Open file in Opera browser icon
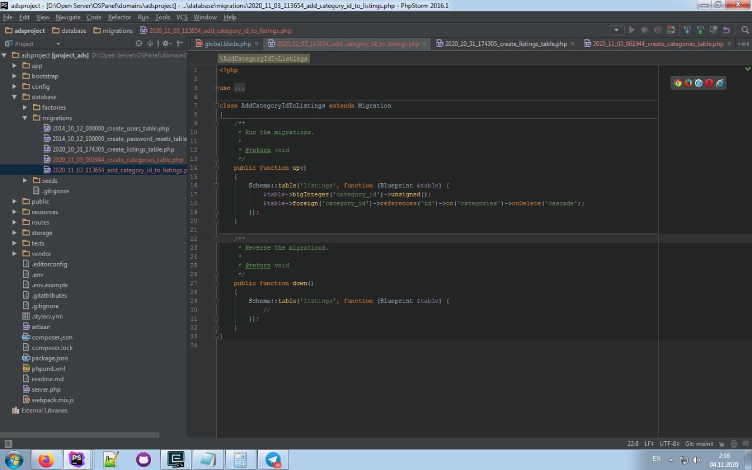The height and width of the screenshot is (470, 752). pyautogui.click(x=709, y=83)
